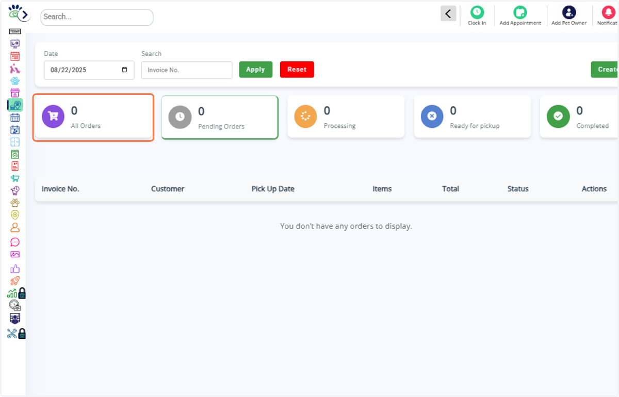Open the orange user profile sidebar icon

point(15,227)
